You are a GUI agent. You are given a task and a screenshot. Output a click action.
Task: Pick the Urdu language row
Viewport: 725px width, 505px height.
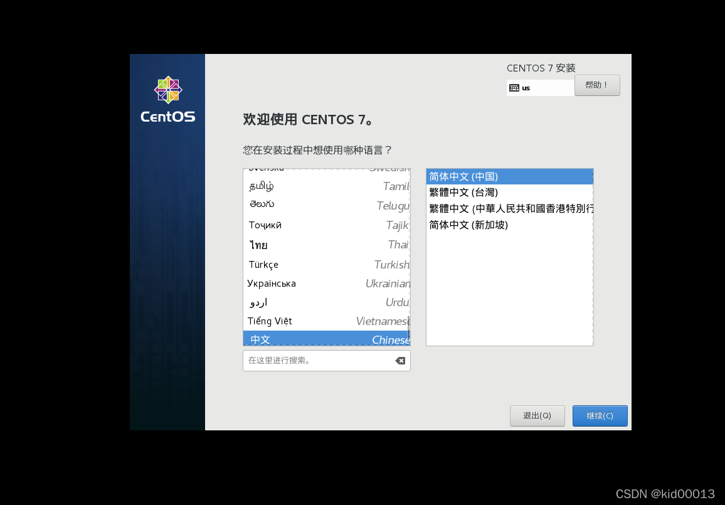click(x=326, y=302)
